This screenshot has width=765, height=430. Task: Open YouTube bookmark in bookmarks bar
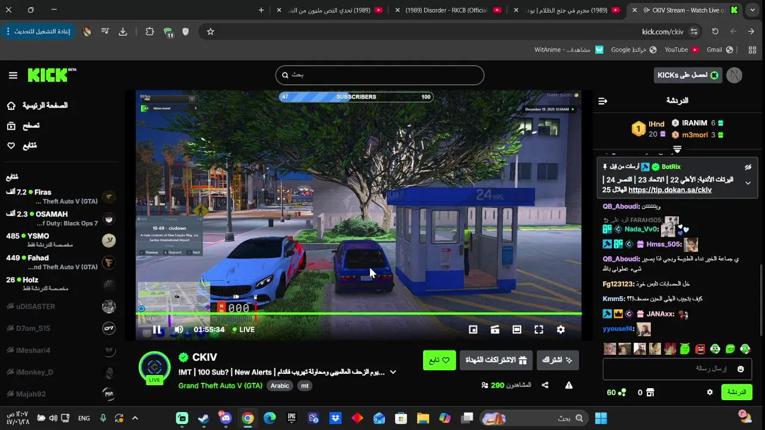pyautogui.click(x=681, y=50)
